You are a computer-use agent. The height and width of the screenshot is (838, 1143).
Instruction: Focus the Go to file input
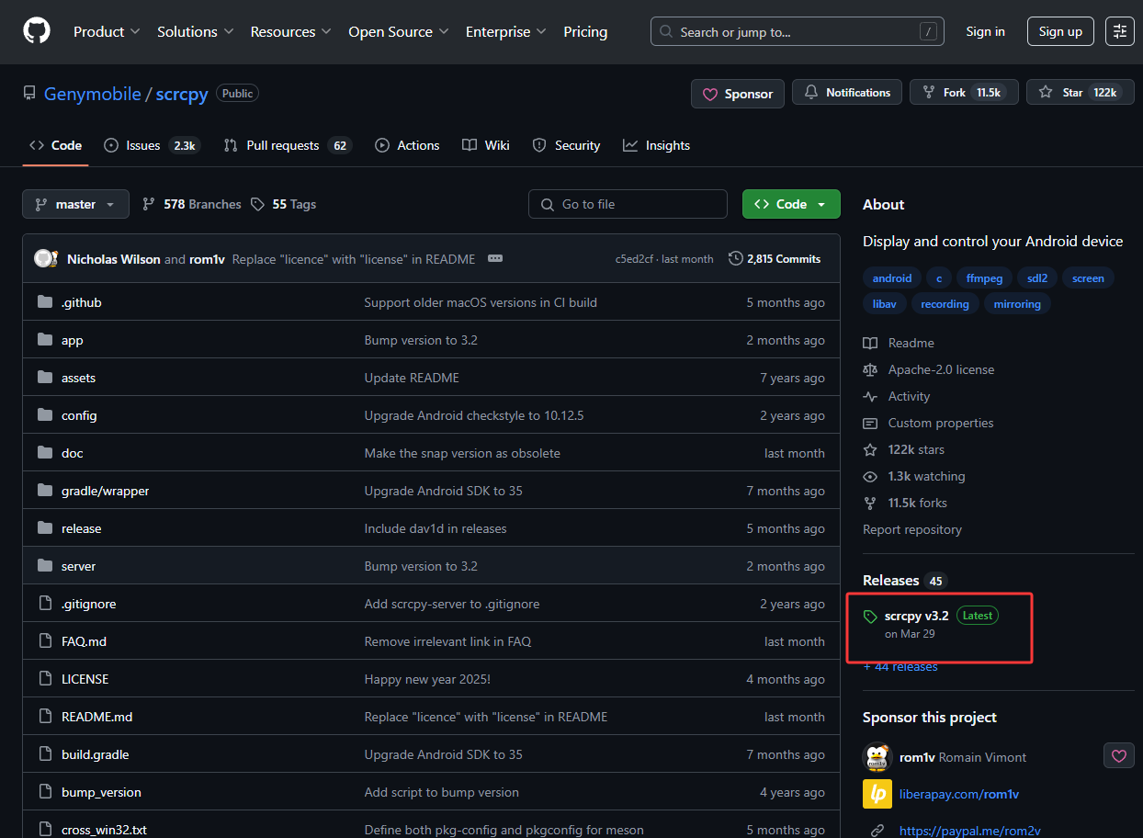pos(628,204)
